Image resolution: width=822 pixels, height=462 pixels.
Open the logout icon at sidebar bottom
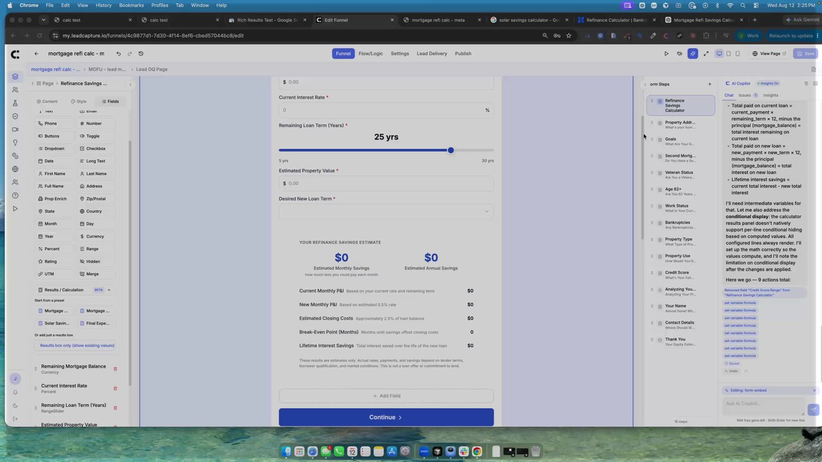tap(15, 419)
